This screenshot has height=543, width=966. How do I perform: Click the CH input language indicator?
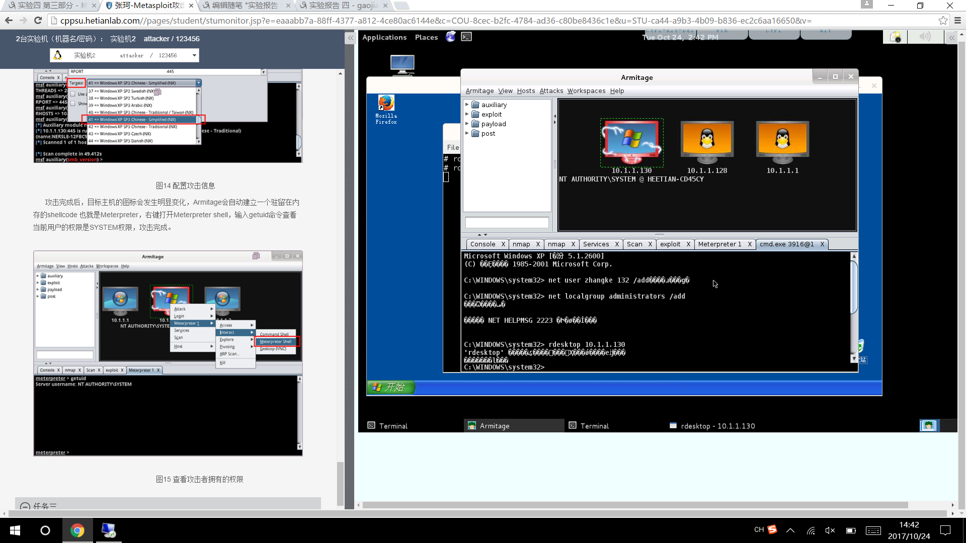[759, 530]
